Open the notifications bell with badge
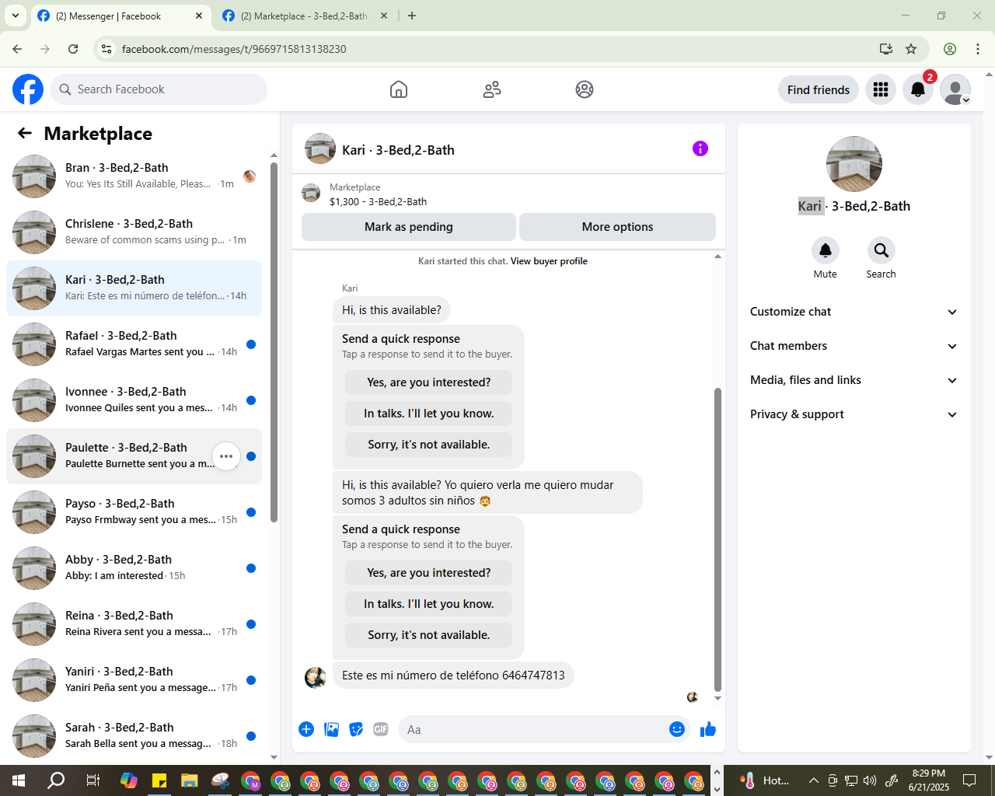This screenshot has height=796, width=995. coord(918,89)
